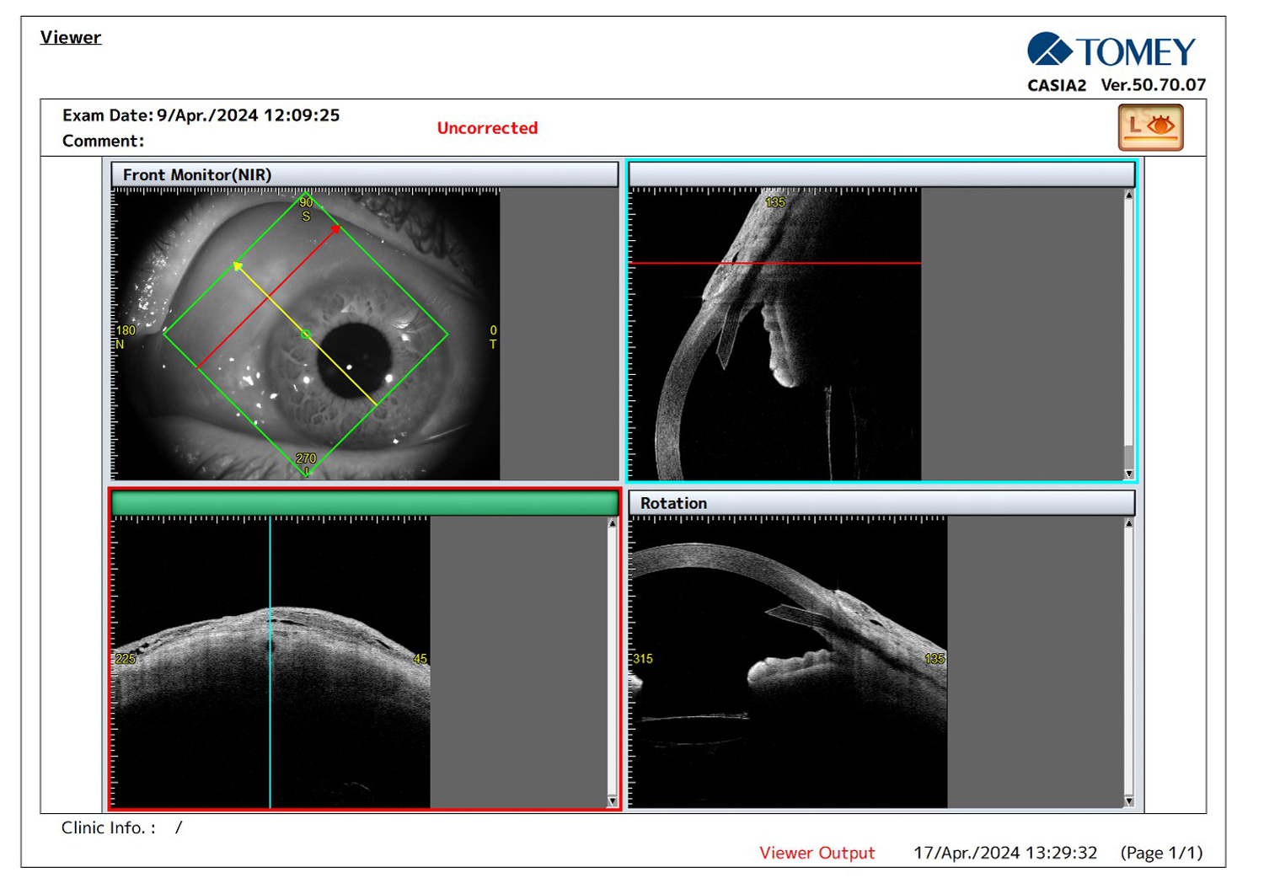Click the left eye (L) indicator icon
1264x894 pixels.
(x=1150, y=127)
